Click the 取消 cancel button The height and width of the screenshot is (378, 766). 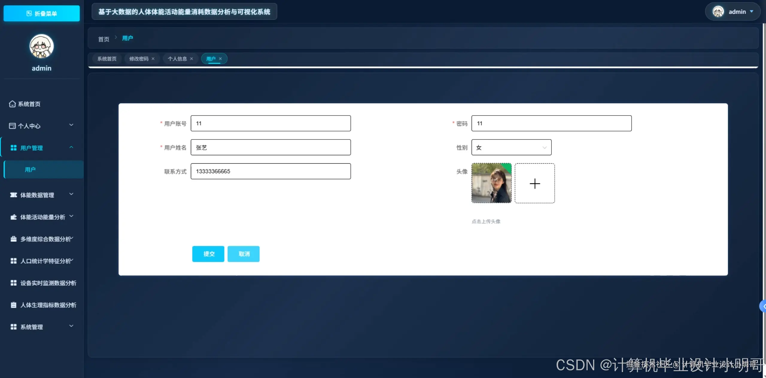coord(243,254)
